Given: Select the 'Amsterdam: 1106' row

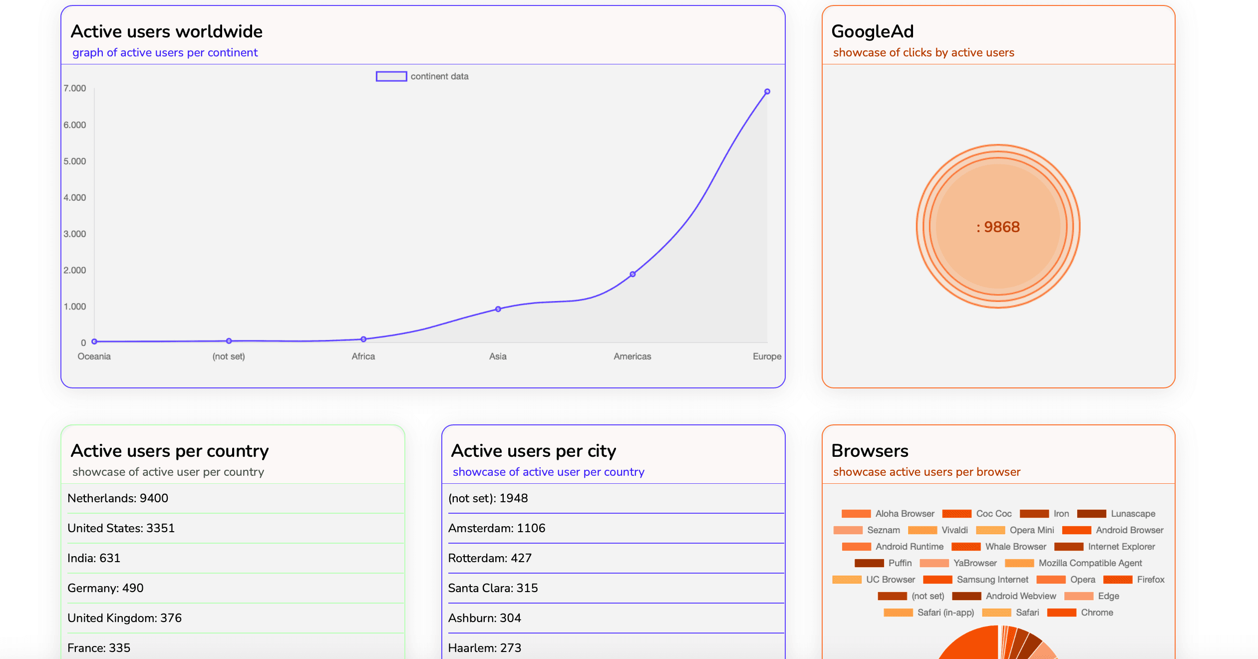Looking at the screenshot, I should 616,528.
